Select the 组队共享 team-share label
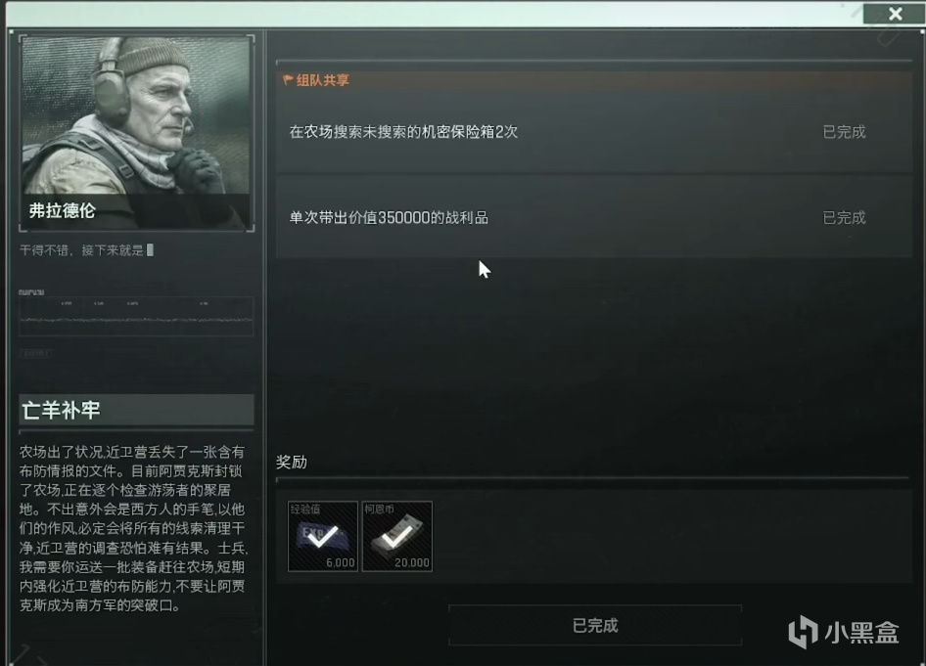 (x=322, y=80)
